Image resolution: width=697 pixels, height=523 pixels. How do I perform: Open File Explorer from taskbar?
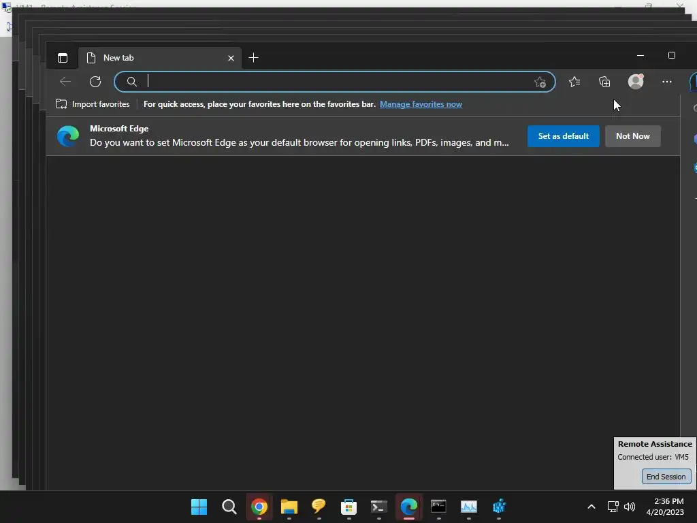pos(289,507)
